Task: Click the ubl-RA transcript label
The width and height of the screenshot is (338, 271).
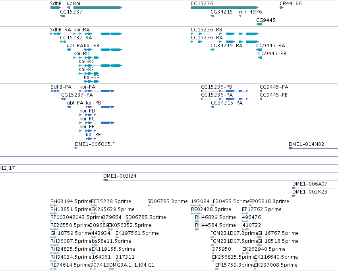Action: click(75, 46)
